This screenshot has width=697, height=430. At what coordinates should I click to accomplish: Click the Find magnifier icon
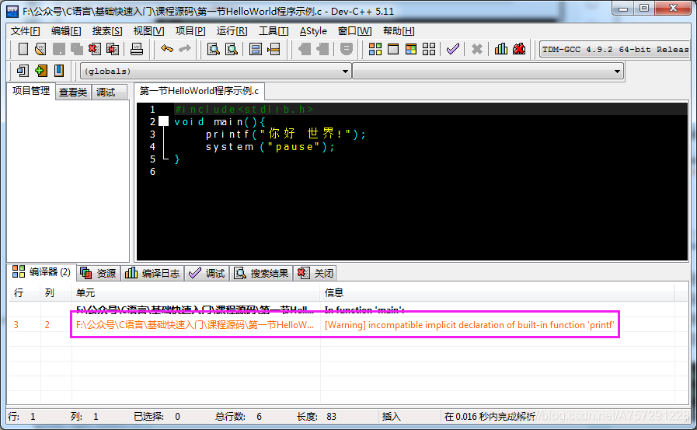click(x=214, y=49)
